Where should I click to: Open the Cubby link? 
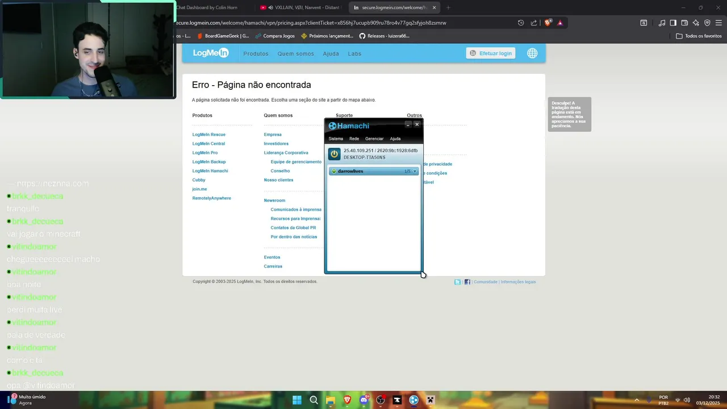tap(199, 180)
